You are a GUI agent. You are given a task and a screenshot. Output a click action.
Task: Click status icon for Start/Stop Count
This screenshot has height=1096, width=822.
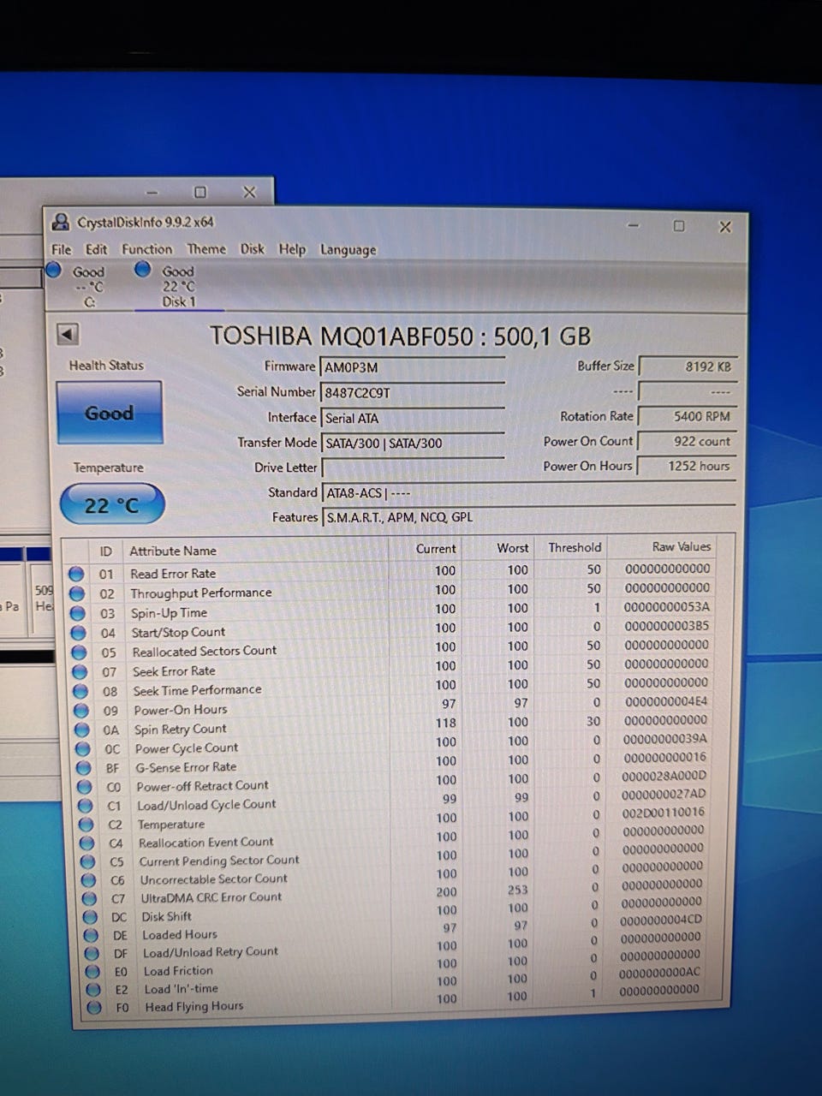tap(79, 633)
